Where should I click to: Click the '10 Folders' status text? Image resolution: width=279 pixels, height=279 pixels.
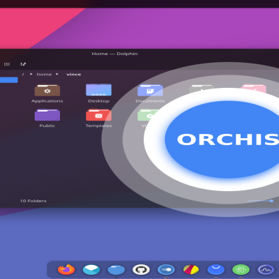click(x=33, y=201)
